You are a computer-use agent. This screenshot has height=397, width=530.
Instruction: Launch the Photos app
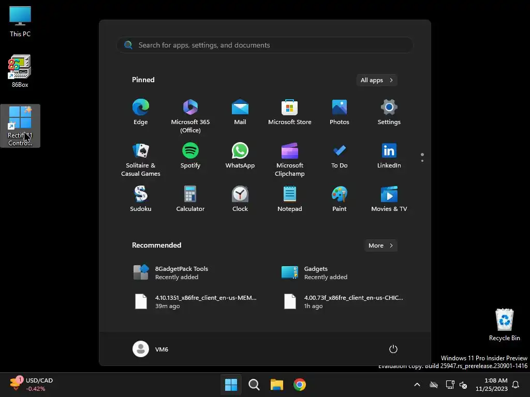tap(340, 112)
